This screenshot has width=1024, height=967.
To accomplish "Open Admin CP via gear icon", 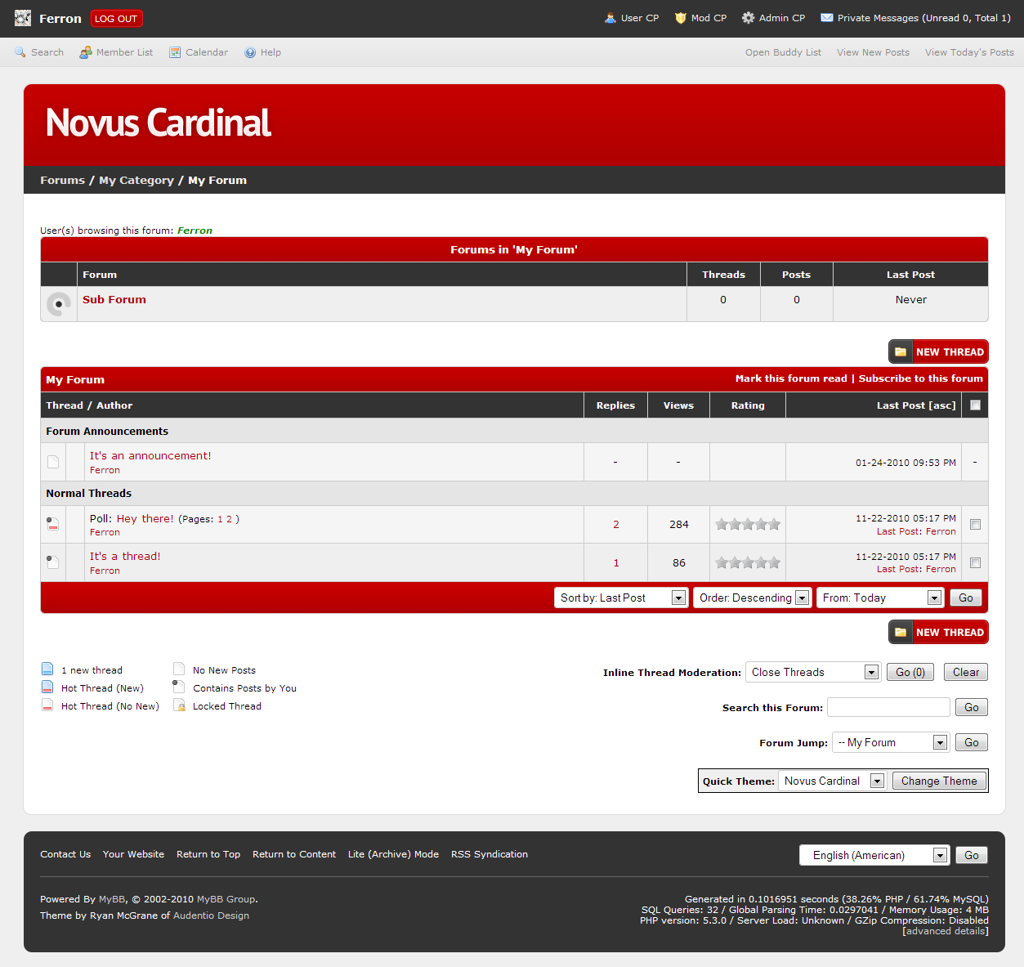I will tap(748, 18).
